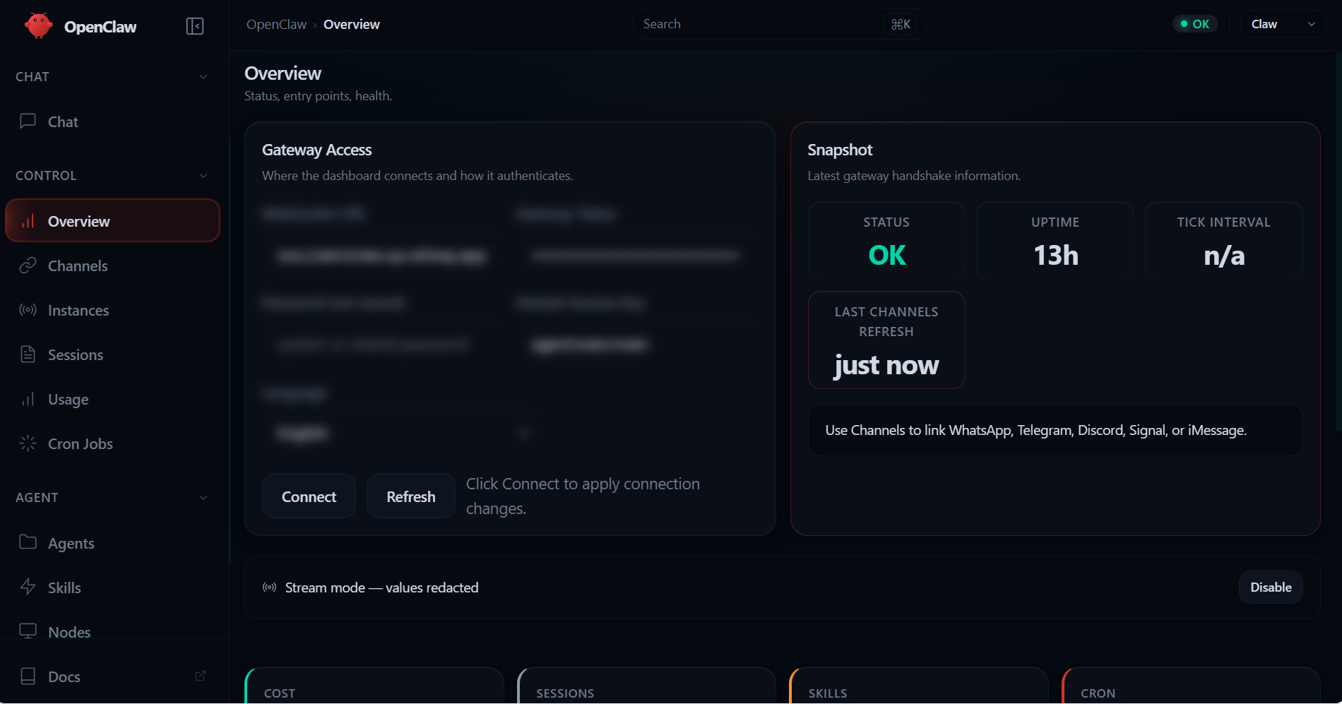Collapse the CONTROL section
This screenshot has height=704, width=1342.
coord(203,175)
